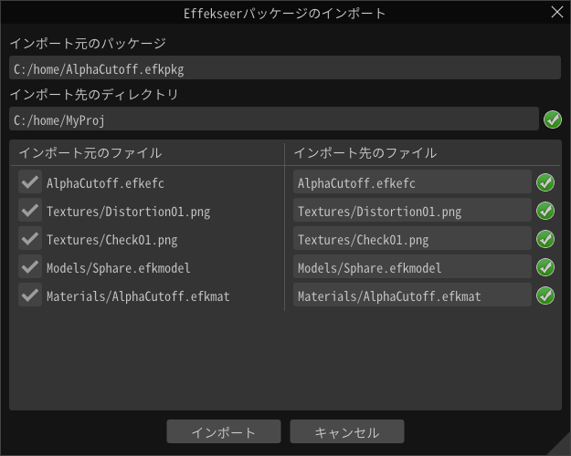Click the green status icon for destination Models/Sphare.efkmodel
This screenshot has width=571, height=456.
[x=545, y=267]
